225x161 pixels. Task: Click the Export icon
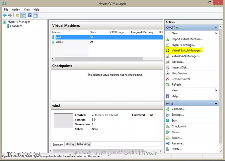click(168, 138)
